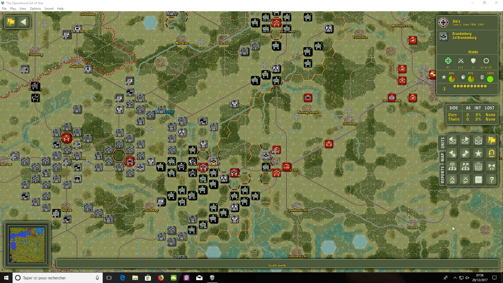The width and height of the screenshot is (503, 283).
Task: Click the 80% proficiency pie indicator
Action: click(452, 79)
